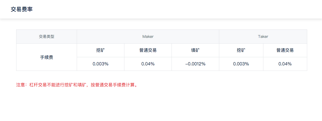Click 普通交易 subheader under Taker
The height and width of the screenshot is (121, 322).
(x=285, y=50)
